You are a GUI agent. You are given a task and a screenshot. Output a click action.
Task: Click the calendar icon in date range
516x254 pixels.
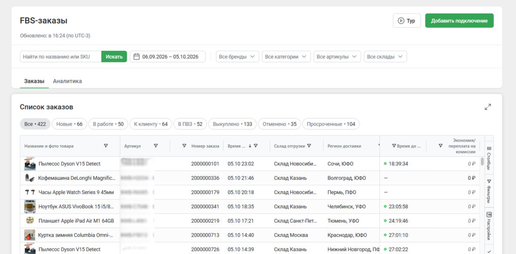(137, 56)
